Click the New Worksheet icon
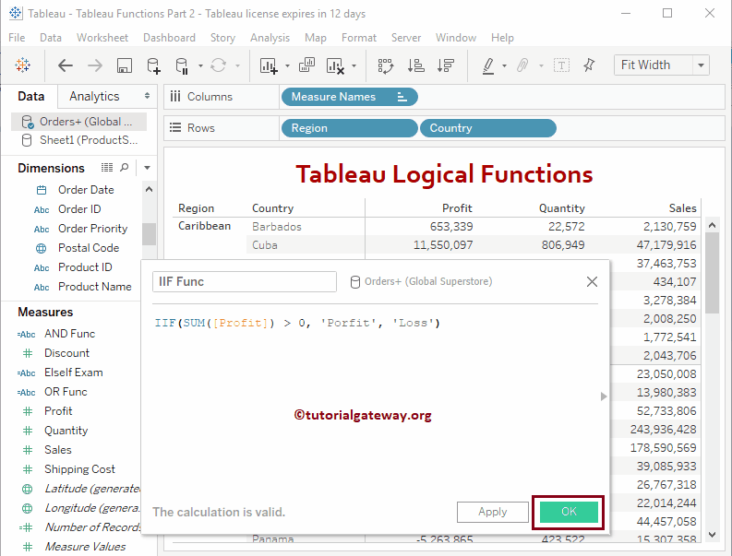This screenshot has width=732, height=556. (x=269, y=65)
